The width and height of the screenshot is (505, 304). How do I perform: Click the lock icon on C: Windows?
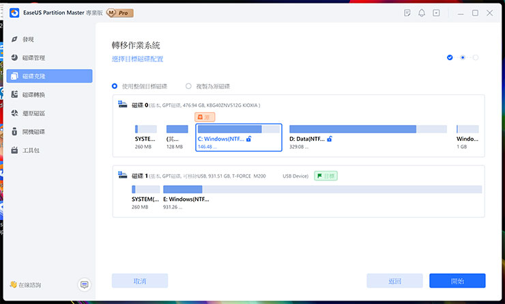coord(248,139)
